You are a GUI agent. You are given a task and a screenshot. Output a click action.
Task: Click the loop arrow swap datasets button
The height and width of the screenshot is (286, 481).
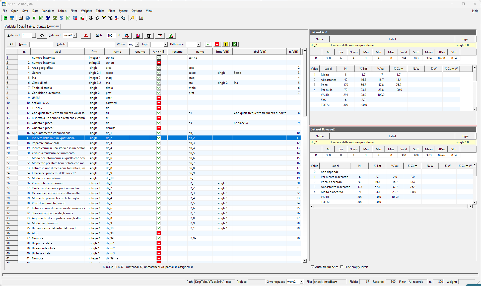[x=42, y=35]
